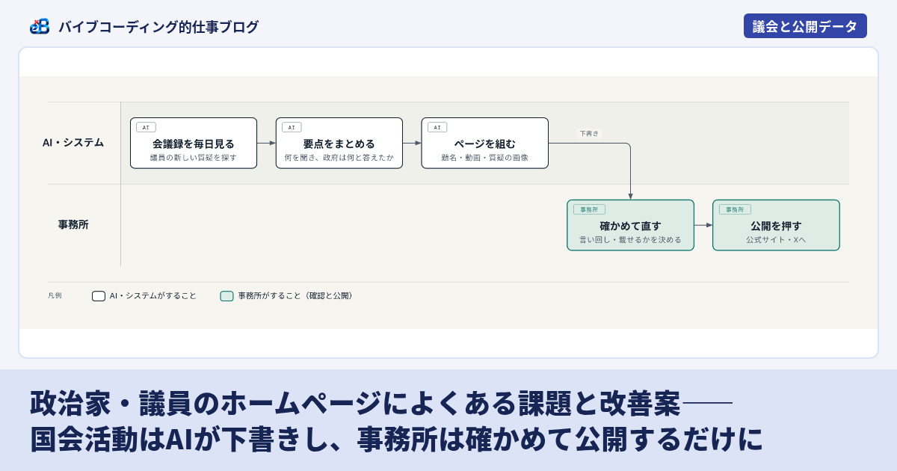This screenshot has height=471, width=897.
Task: Click the 会議録を毎日見る box
Action: pyautogui.click(x=194, y=143)
